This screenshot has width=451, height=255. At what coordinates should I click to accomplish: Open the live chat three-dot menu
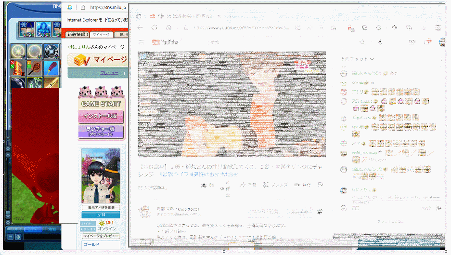pyautogui.click(x=441, y=60)
